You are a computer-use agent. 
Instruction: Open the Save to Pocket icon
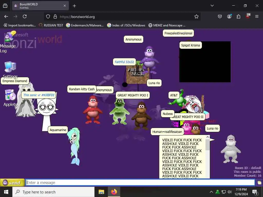click(x=220, y=16)
